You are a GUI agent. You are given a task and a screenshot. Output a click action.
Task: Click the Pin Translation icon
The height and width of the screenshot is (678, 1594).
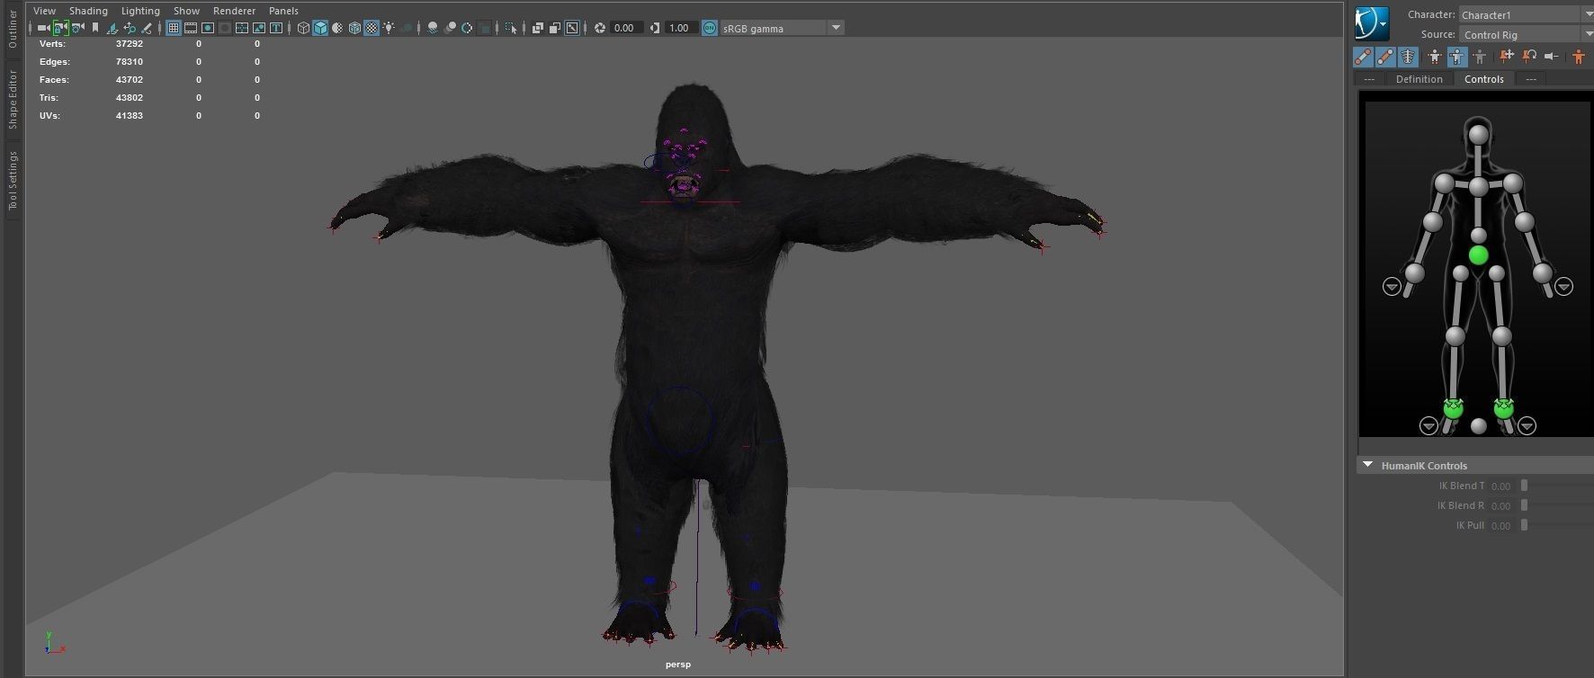(x=1507, y=56)
